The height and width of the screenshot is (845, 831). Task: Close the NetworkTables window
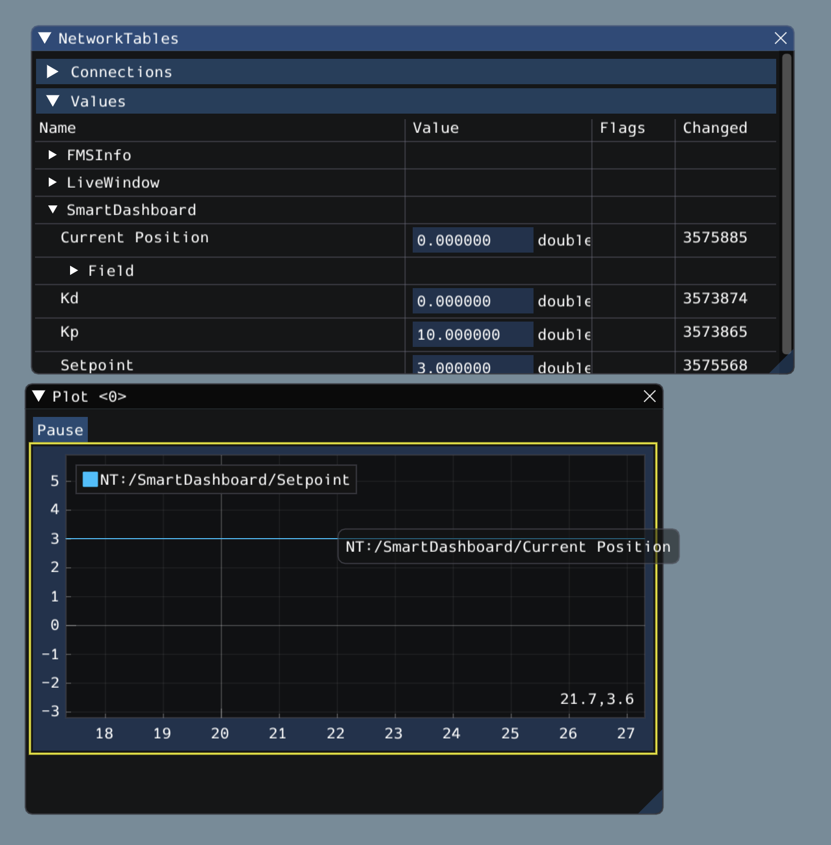pos(780,39)
